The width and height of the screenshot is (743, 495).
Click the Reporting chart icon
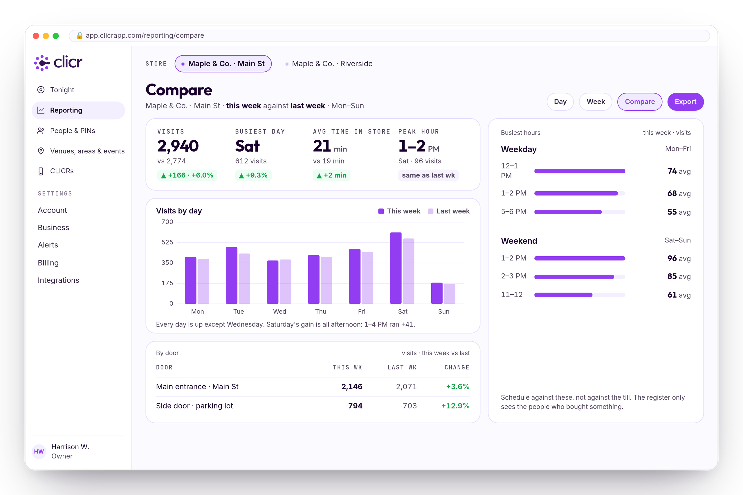click(41, 110)
